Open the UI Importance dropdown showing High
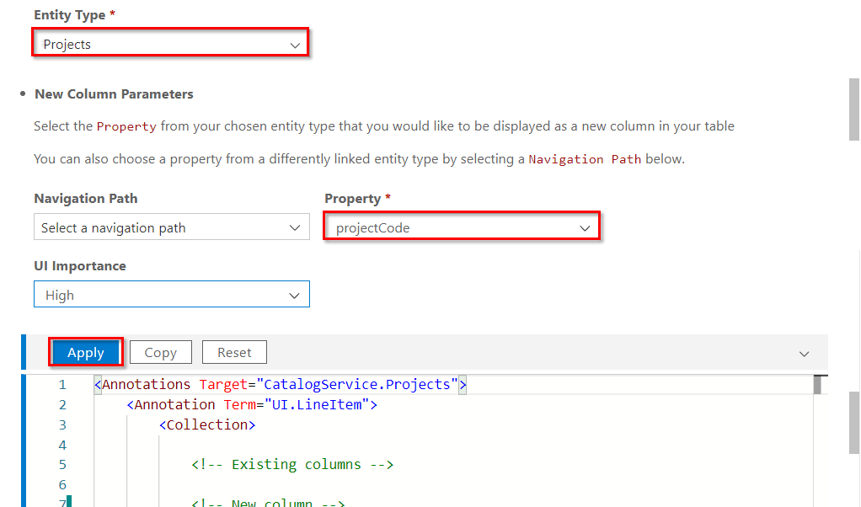The height and width of the screenshot is (507, 861). (x=171, y=295)
